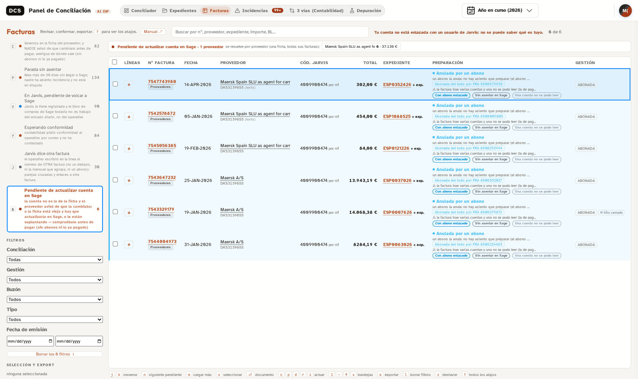This screenshot has height=379, width=638.
Task: Click the 'z' deshacer shortcut key
Action: 438,374
